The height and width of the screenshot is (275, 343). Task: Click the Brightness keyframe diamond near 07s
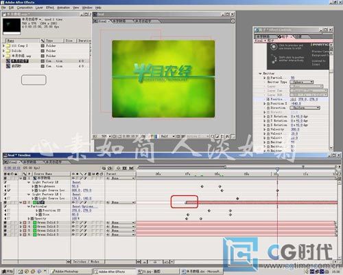(202, 186)
